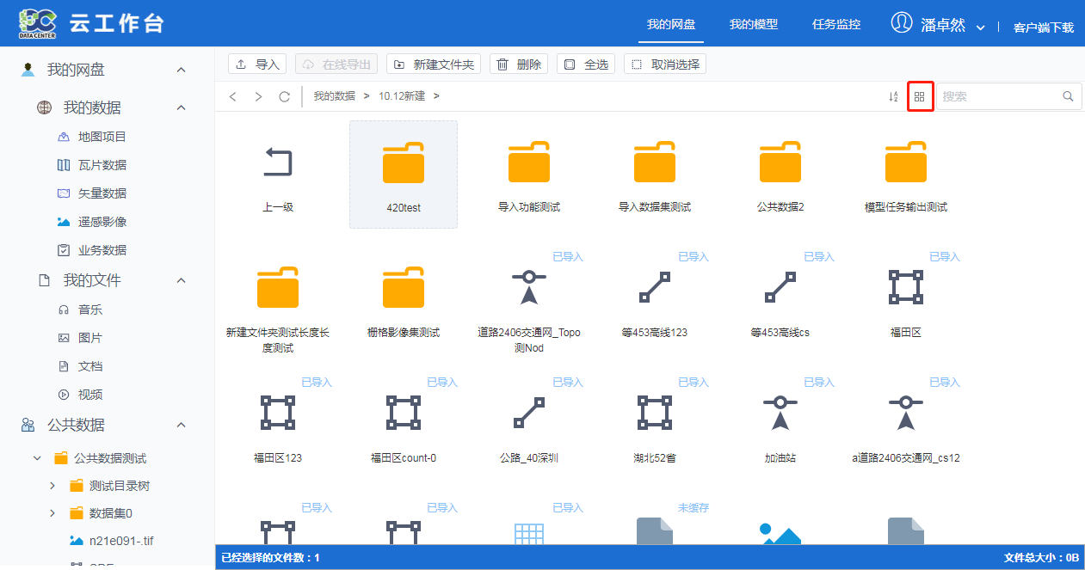Select the 福田区count-0 polygon file
The height and width of the screenshot is (570, 1085).
click(x=404, y=413)
